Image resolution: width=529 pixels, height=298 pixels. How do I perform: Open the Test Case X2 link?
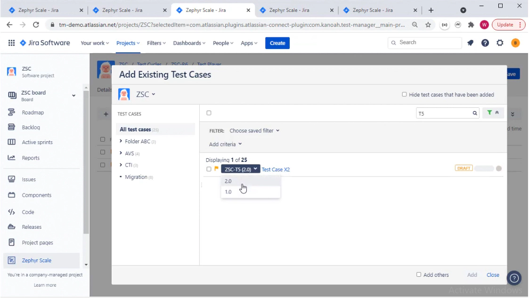tap(276, 169)
